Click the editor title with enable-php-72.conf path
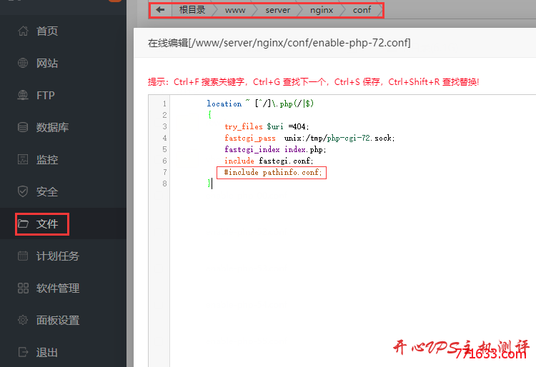The image size is (536, 367). pos(279,43)
